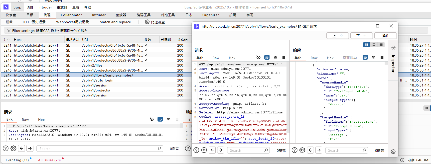Click Search field in popup request panel
Image resolution: width=431 pixels, height=164 pixels.
coord(249,150)
